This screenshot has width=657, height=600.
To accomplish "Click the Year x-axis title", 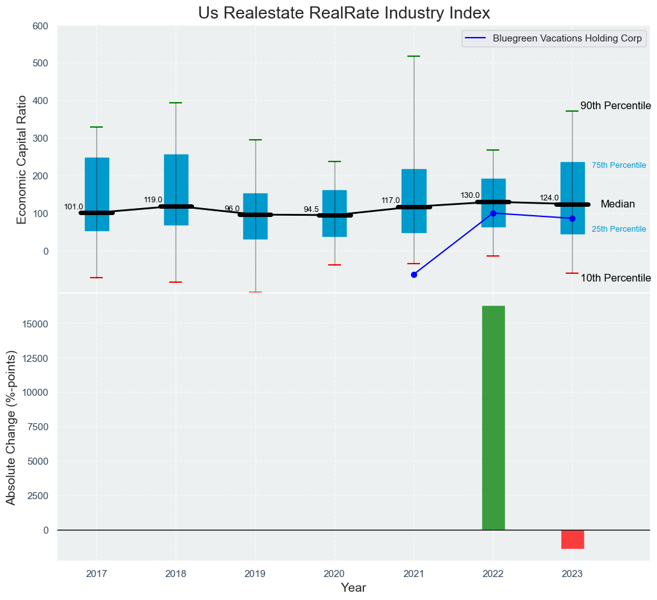I will click(x=353, y=588).
